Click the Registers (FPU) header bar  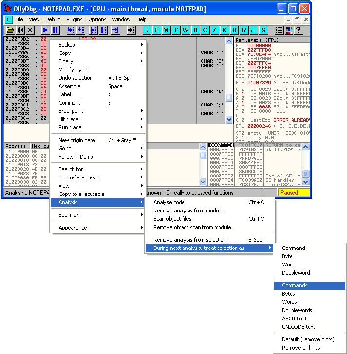tap(272, 40)
